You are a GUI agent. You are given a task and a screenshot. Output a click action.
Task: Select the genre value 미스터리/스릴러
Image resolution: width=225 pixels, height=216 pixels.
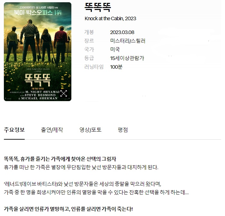pyautogui.click(x=128, y=41)
